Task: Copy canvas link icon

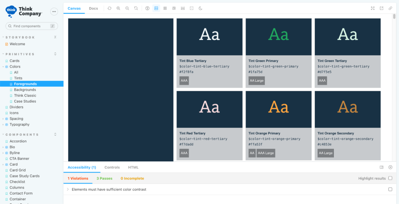Action: coord(391,8)
